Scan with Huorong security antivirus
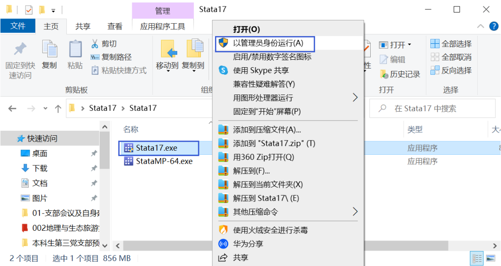 [x=288, y=230]
